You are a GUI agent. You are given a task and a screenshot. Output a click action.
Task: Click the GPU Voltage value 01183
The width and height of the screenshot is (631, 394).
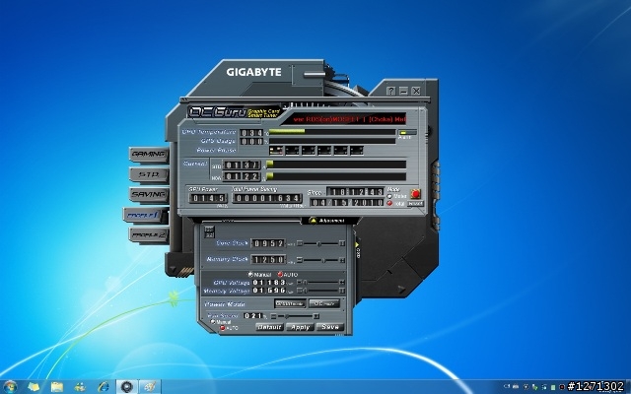(x=269, y=283)
